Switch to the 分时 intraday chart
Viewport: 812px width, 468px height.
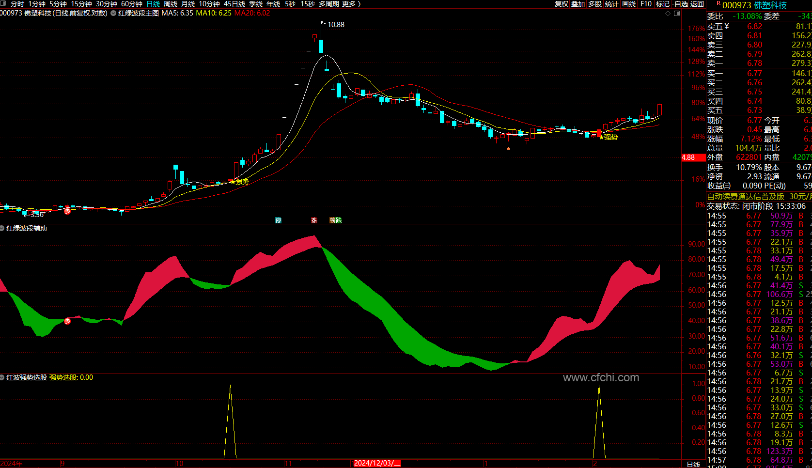pyautogui.click(x=17, y=4)
